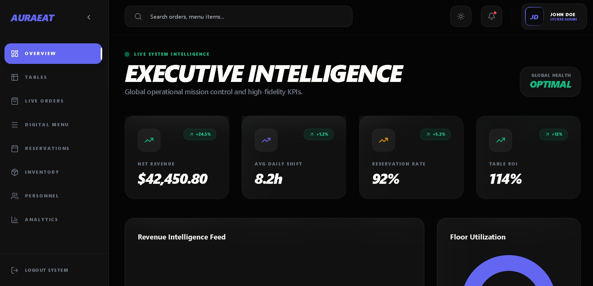Click the Analytics bar chart icon

click(15, 220)
